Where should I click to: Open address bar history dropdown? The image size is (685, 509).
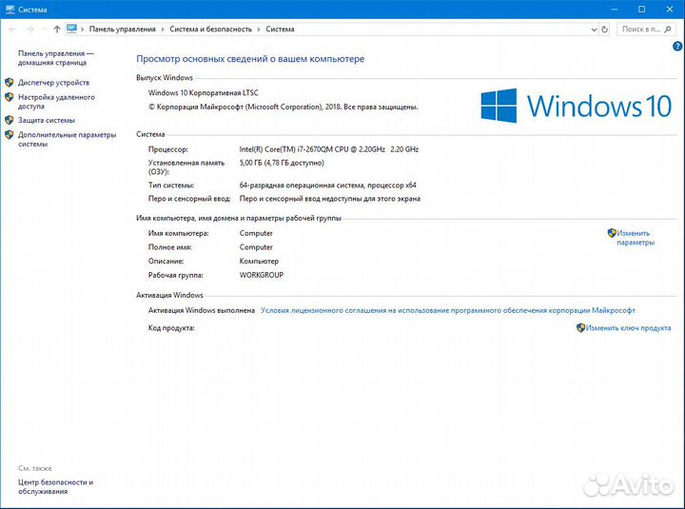tap(594, 29)
